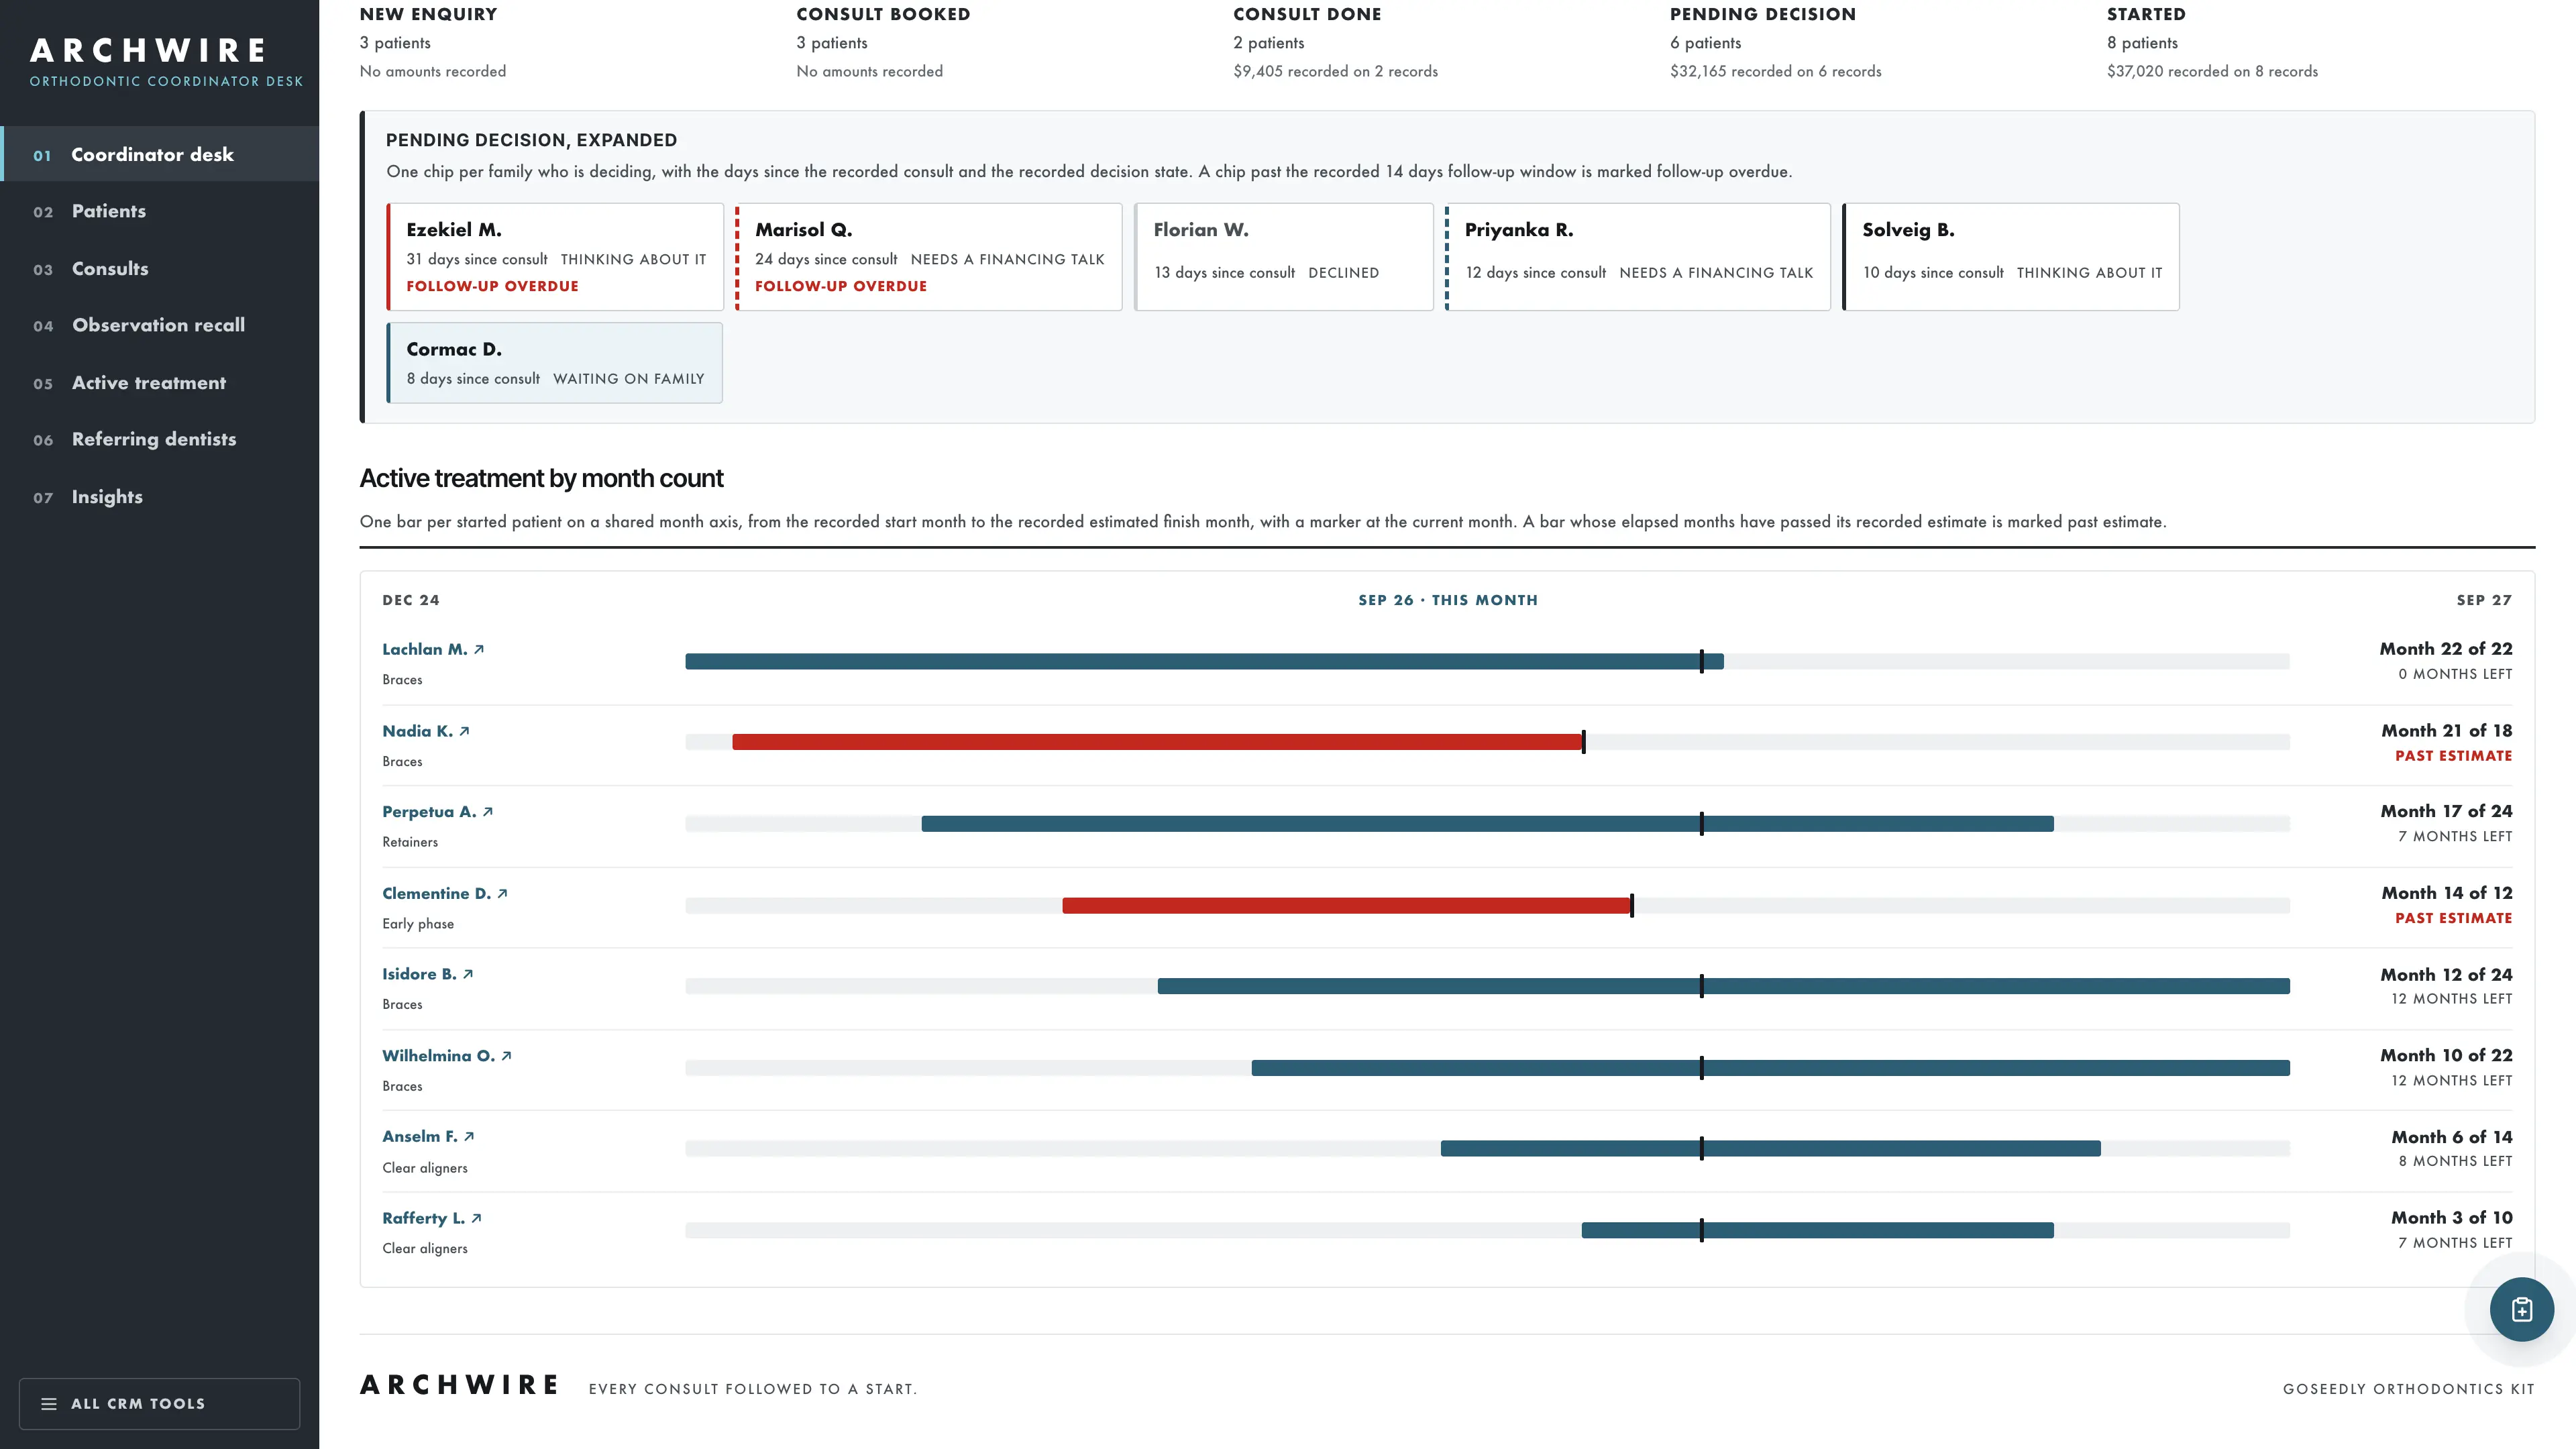Open the floating clipboard action button
2576x1449 pixels.
click(x=2521, y=1309)
